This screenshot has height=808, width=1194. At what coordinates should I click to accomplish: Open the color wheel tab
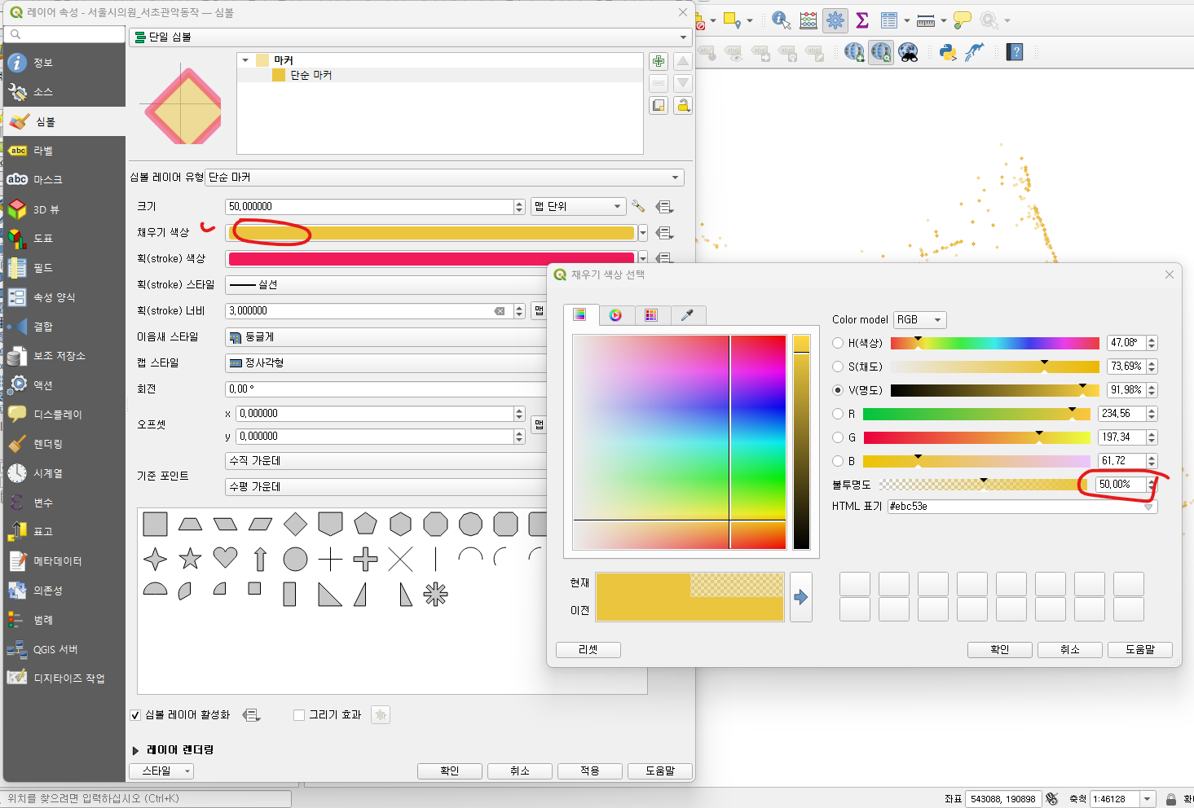click(x=615, y=315)
